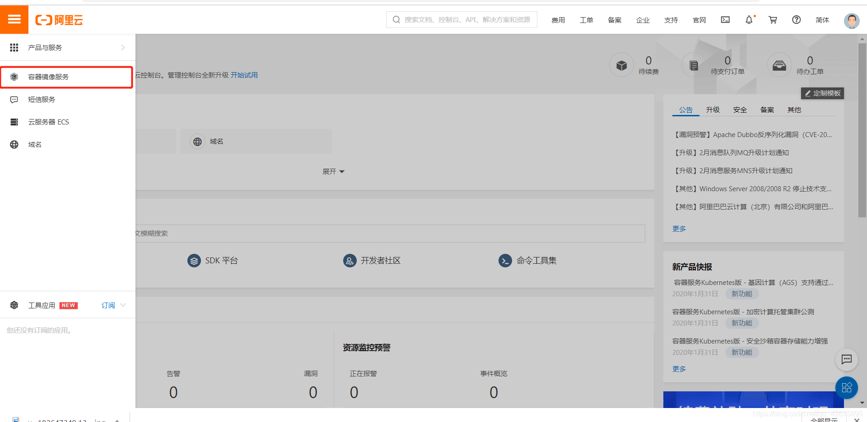Open the 基因计算 (AGS) news item

click(753, 283)
